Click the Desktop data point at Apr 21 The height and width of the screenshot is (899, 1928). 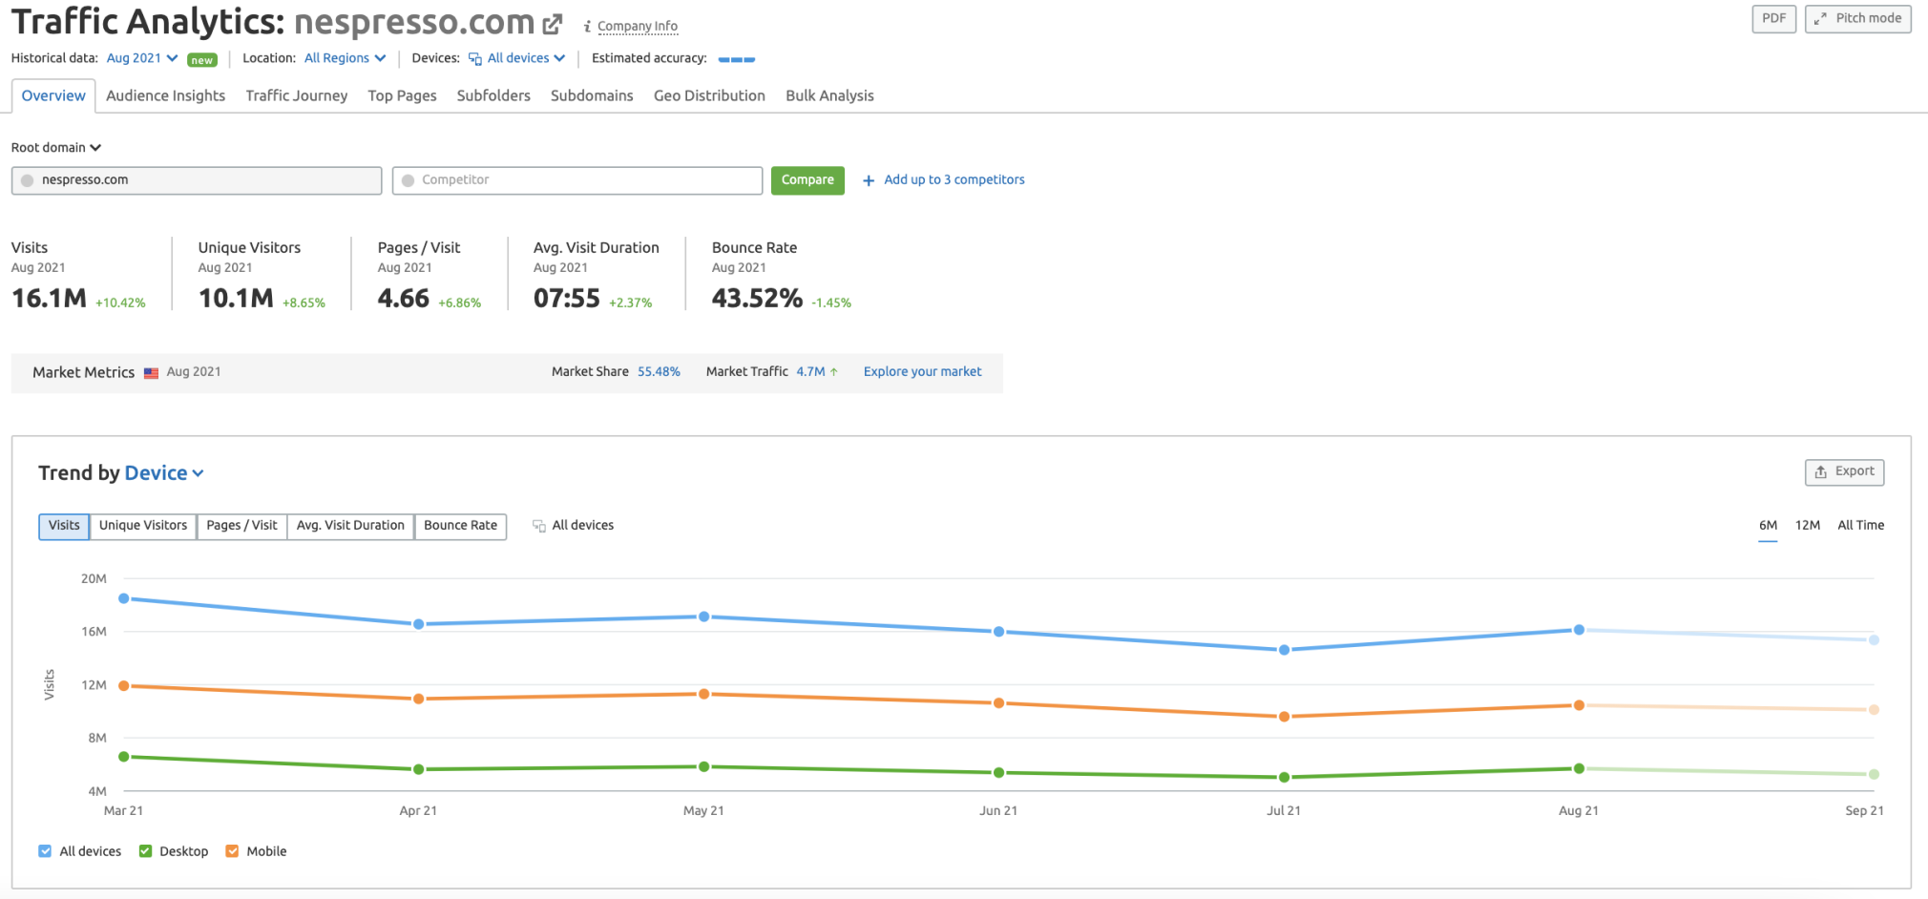click(419, 769)
